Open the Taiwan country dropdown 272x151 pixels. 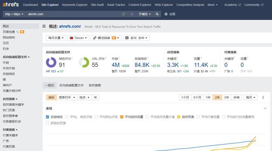[x=78, y=38]
